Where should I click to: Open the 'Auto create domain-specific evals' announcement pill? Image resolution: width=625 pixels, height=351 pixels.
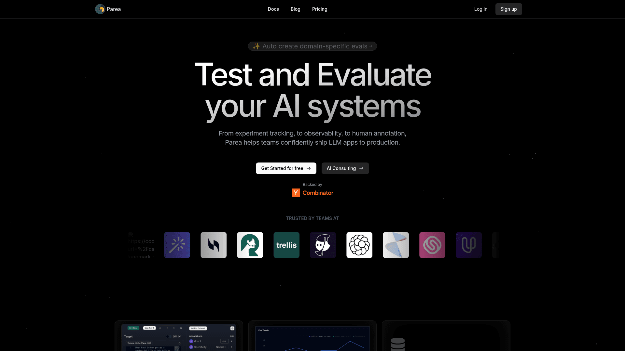[312, 46]
